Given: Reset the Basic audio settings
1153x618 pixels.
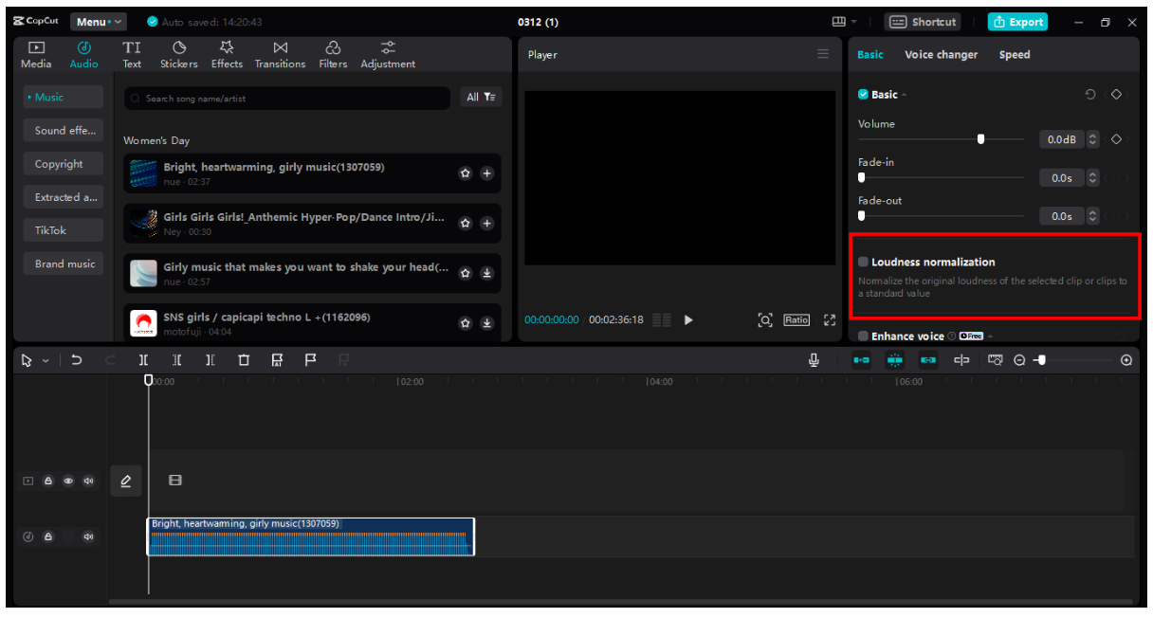Looking at the screenshot, I should pyautogui.click(x=1090, y=95).
